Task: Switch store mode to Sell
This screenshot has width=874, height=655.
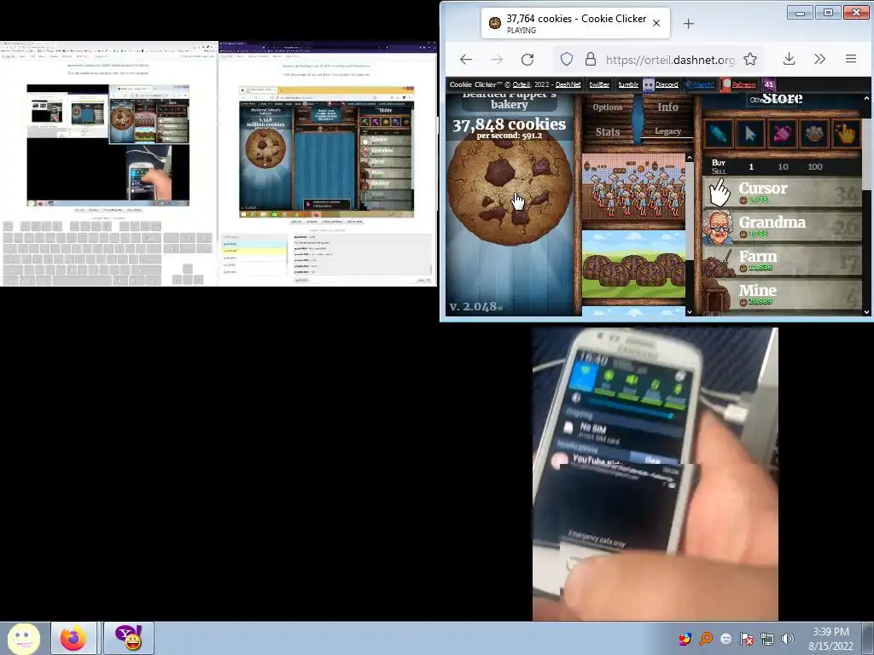Action: 718,171
